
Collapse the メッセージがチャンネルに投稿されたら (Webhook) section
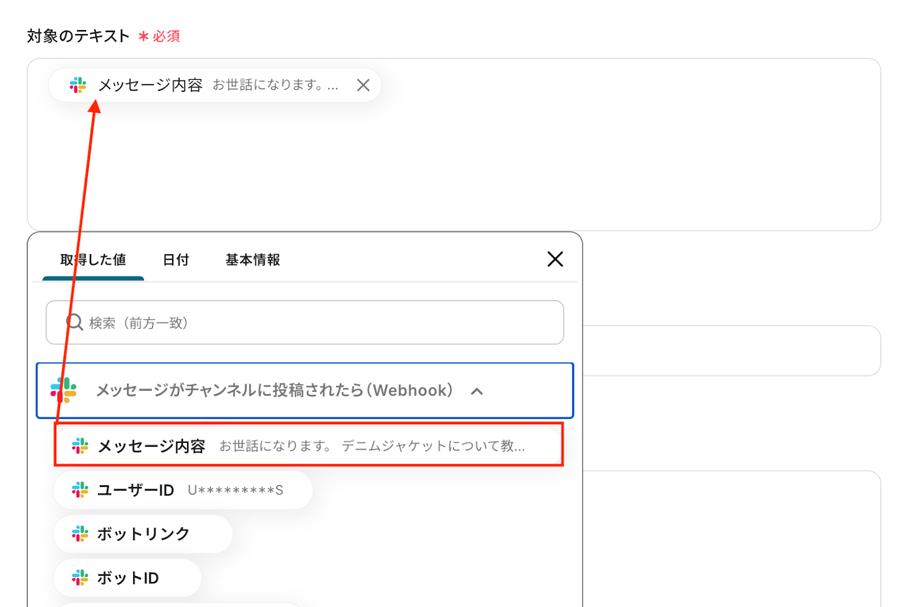click(477, 391)
